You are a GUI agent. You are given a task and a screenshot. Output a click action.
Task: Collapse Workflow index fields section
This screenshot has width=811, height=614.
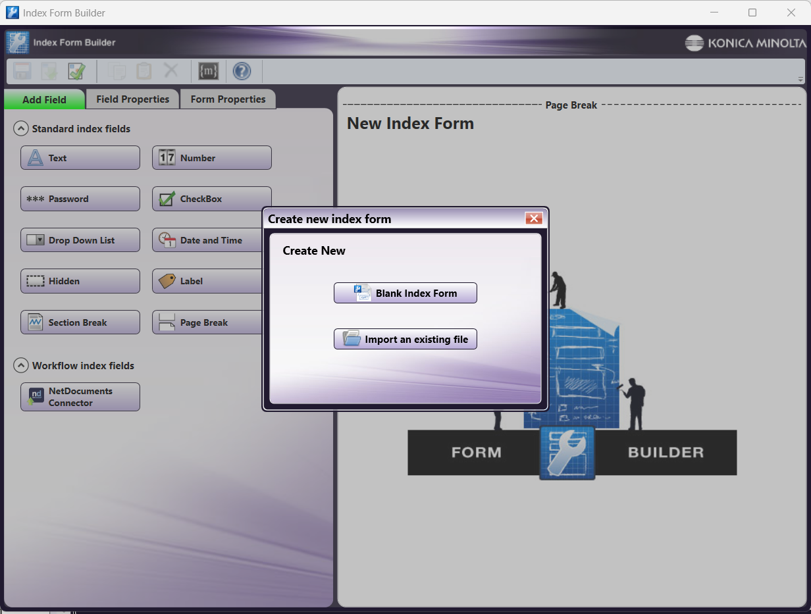click(21, 365)
